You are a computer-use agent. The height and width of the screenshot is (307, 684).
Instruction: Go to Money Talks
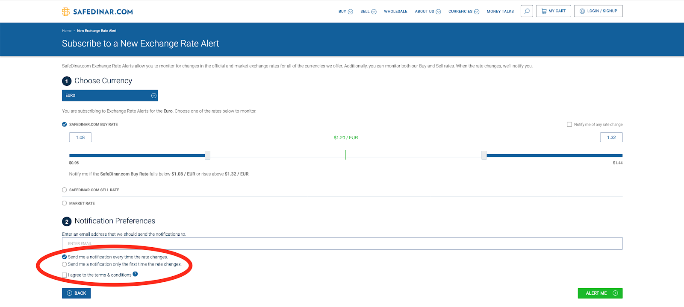point(500,12)
